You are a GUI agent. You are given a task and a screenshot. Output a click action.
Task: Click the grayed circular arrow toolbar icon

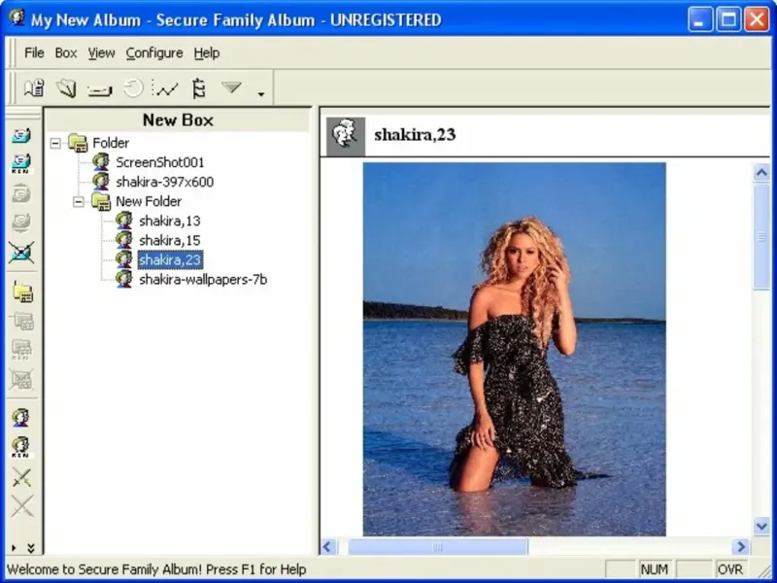coord(133,88)
